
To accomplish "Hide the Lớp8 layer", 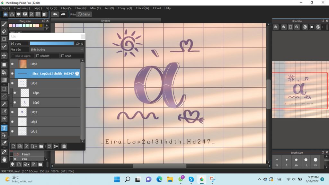I will pyautogui.click(x=13, y=64).
